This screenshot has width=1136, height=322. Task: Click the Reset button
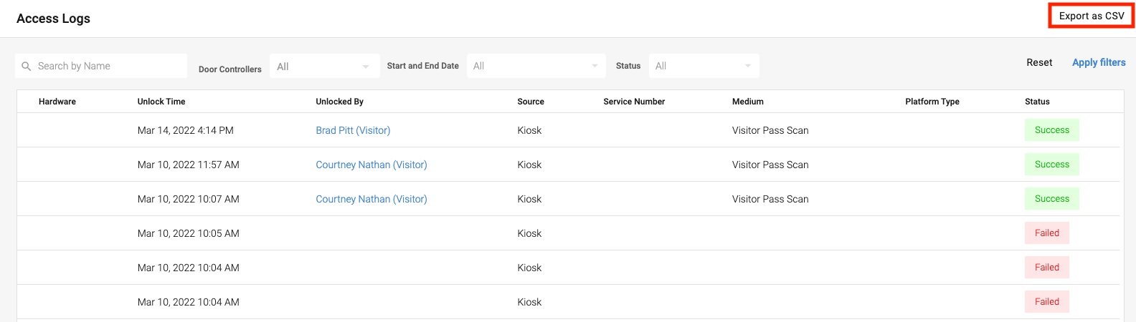1039,63
